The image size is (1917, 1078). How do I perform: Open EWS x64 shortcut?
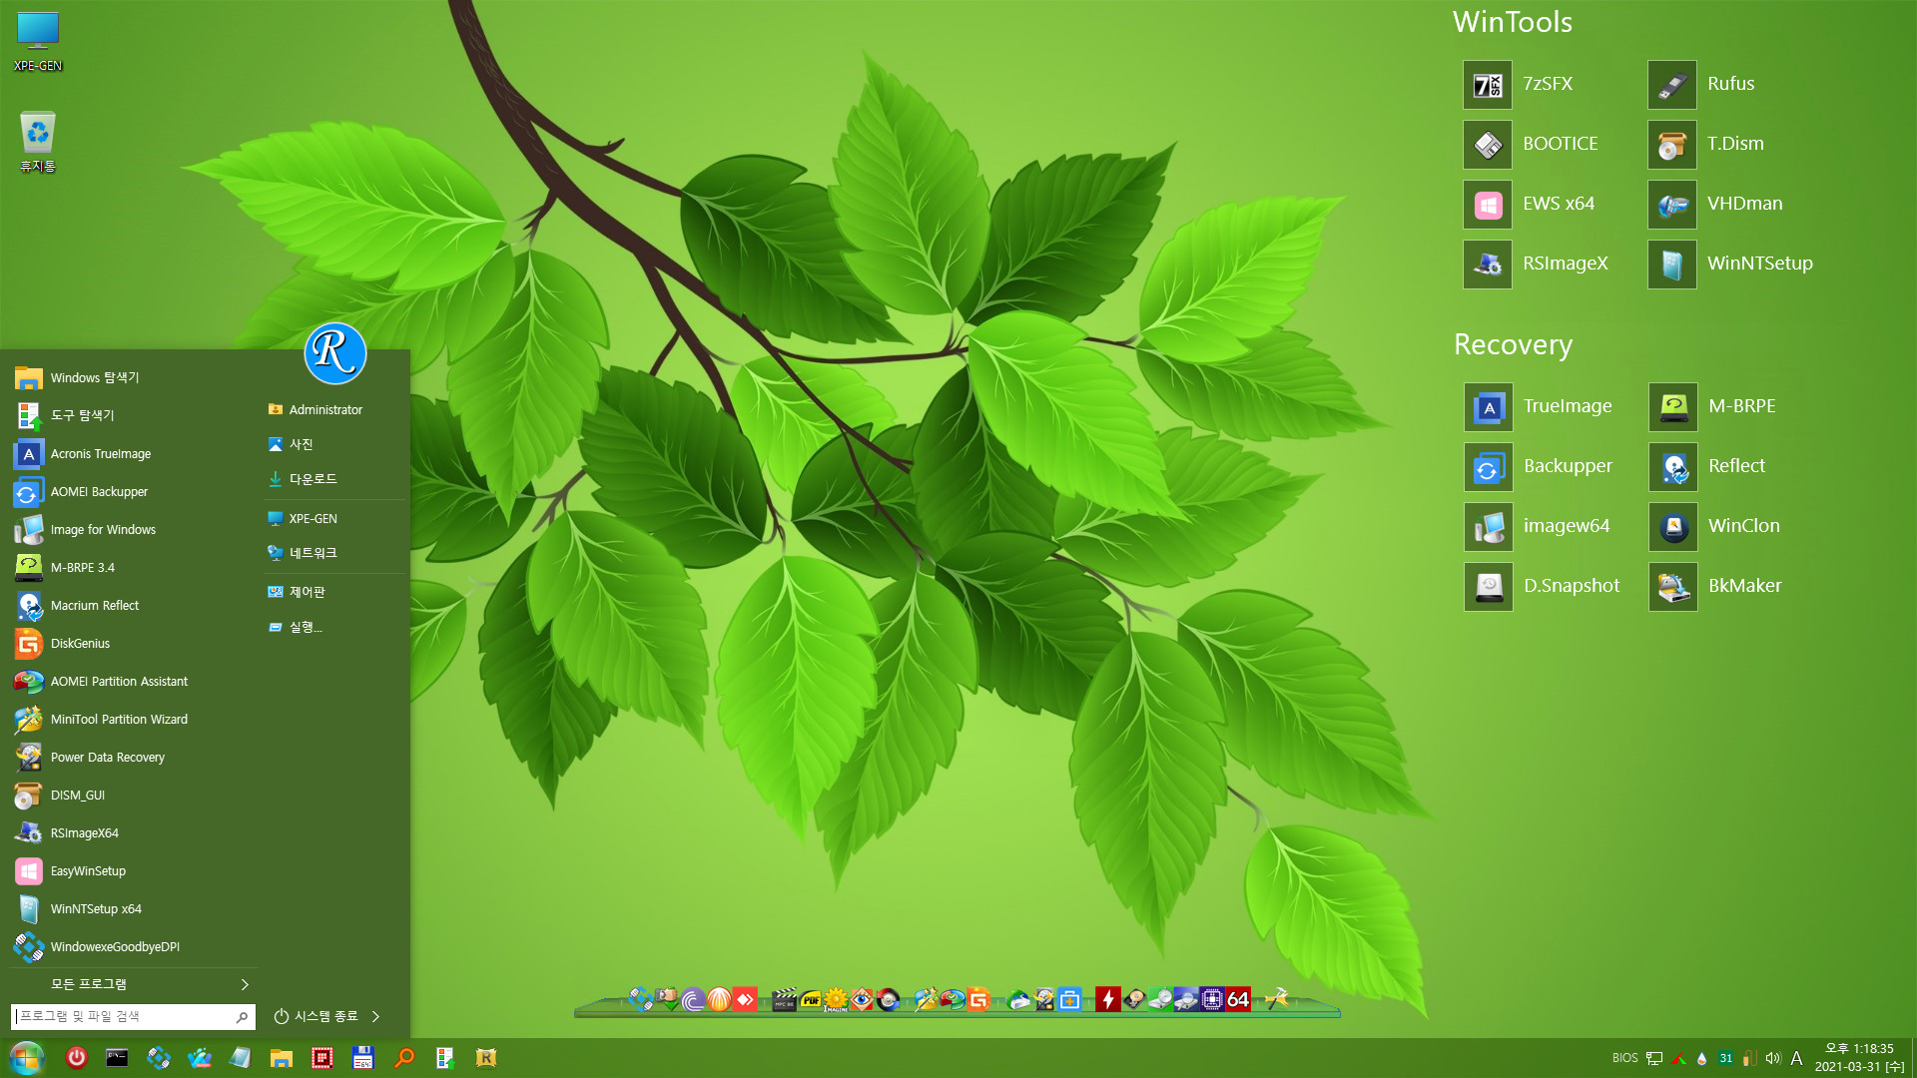coord(1488,205)
